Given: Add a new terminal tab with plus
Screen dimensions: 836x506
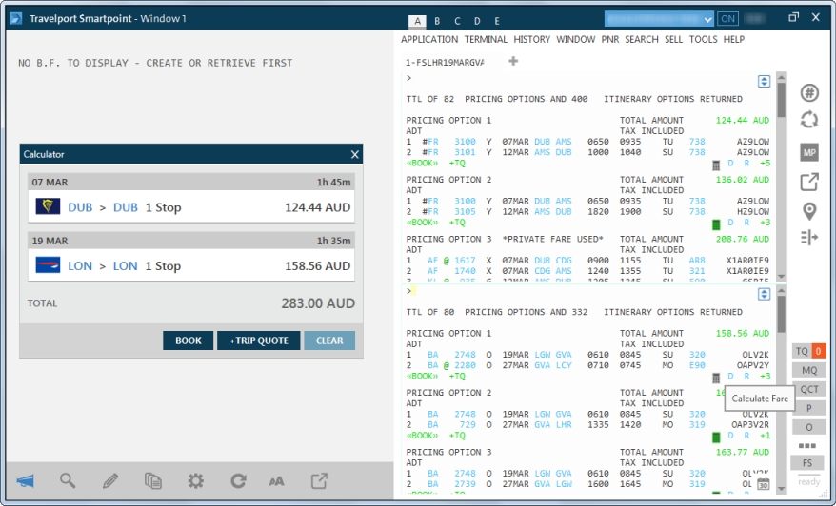Looking at the screenshot, I should click(514, 62).
